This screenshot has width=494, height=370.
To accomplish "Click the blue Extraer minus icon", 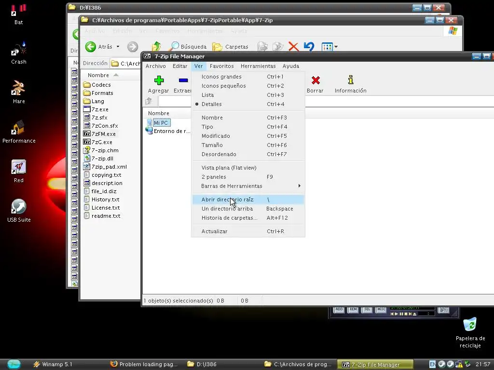I will pyautogui.click(x=183, y=80).
